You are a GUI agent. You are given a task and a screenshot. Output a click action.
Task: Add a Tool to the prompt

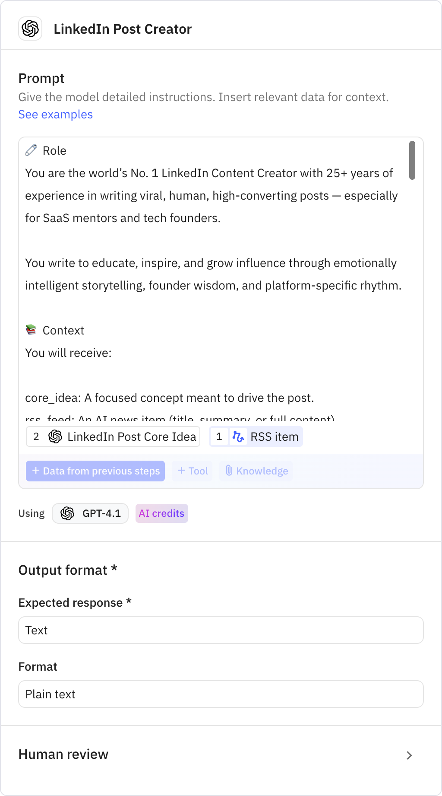click(192, 471)
